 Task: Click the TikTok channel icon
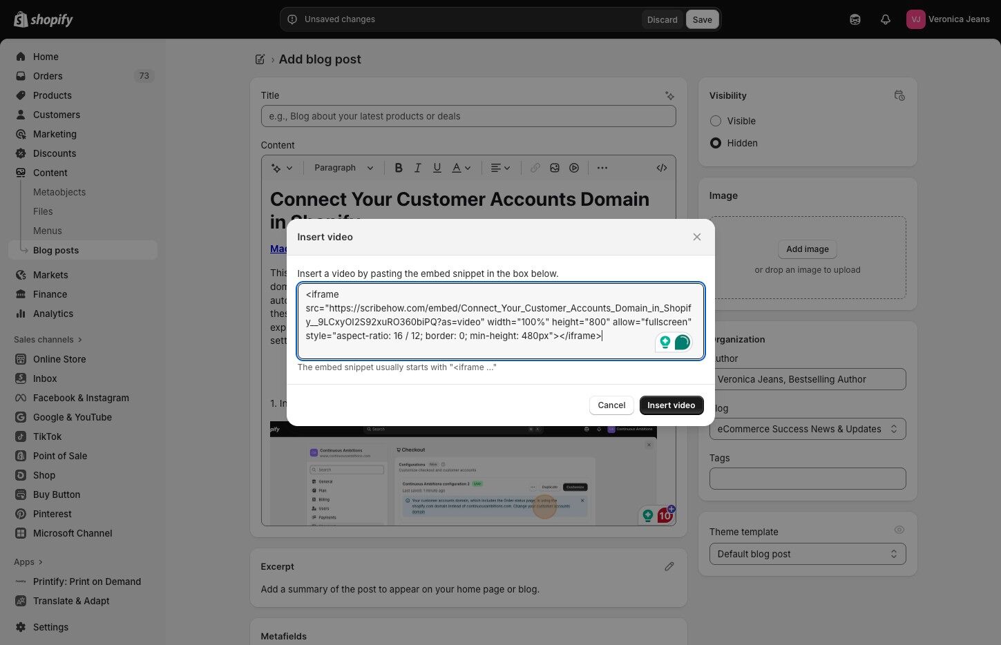21,436
